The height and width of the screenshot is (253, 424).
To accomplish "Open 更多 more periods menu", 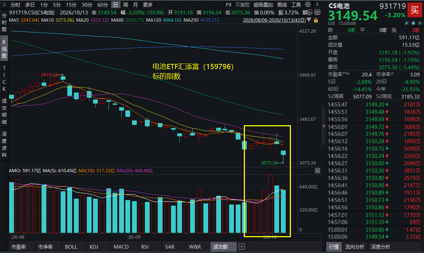I will [x=147, y=5].
